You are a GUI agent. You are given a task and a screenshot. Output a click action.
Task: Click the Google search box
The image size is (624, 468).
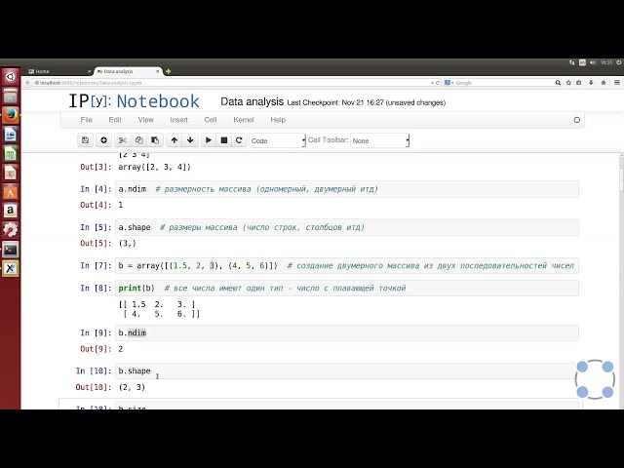[x=503, y=83]
